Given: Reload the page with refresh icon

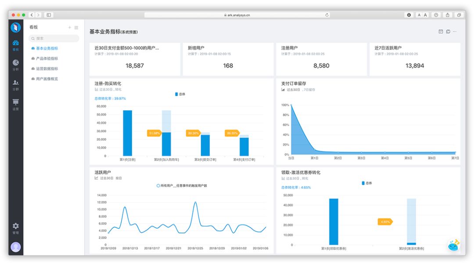Looking at the screenshot, I should click(327, 15).
